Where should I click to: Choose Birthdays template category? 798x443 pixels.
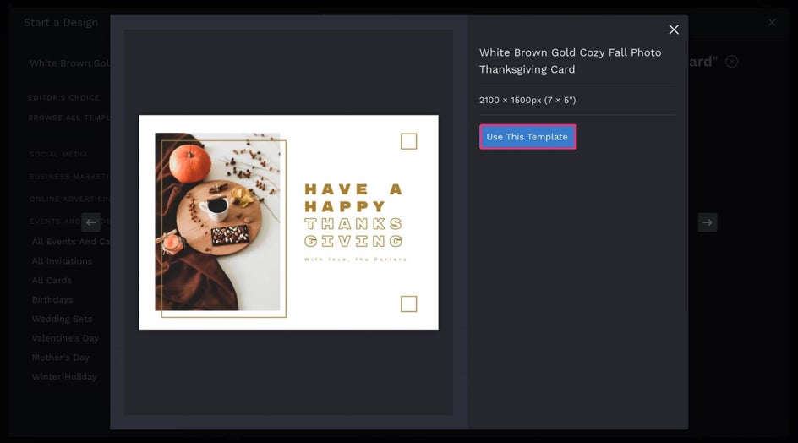(x=52, y=300)
